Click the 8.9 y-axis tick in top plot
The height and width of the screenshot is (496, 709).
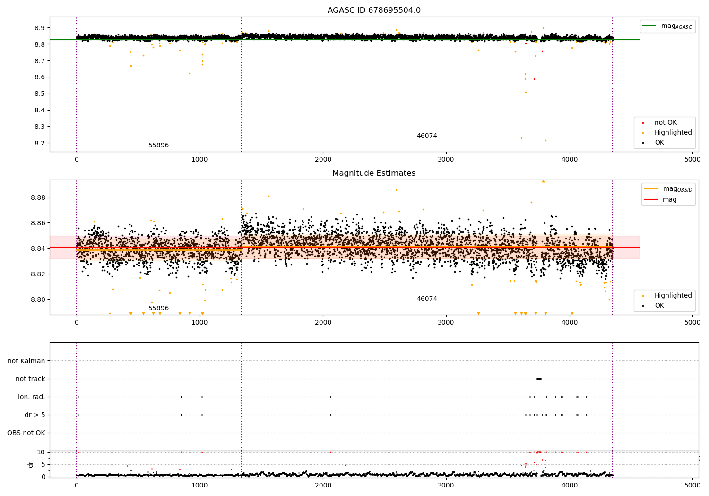[x=40, y=28]
